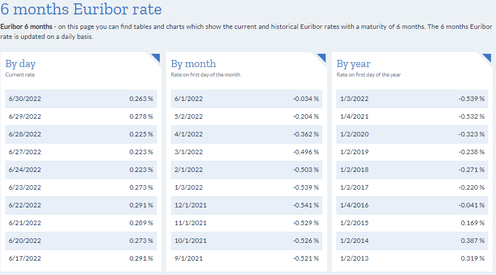Select the 11/1/2021 month row

click(247, 223)
